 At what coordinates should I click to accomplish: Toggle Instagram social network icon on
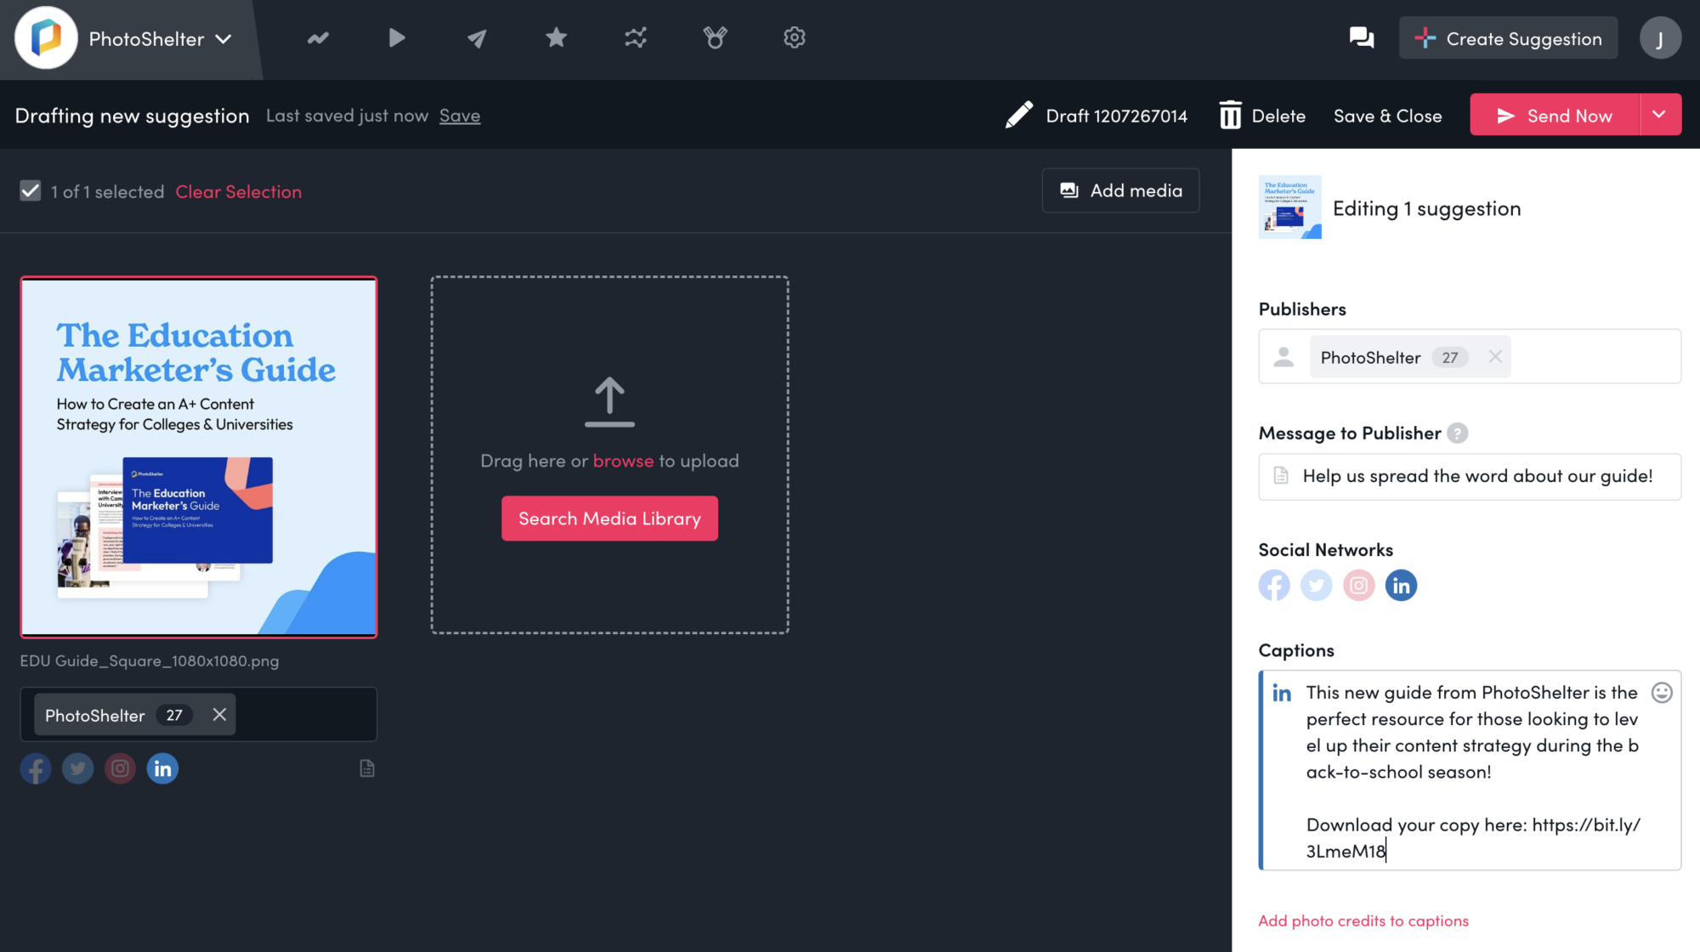click(1358, 584)
